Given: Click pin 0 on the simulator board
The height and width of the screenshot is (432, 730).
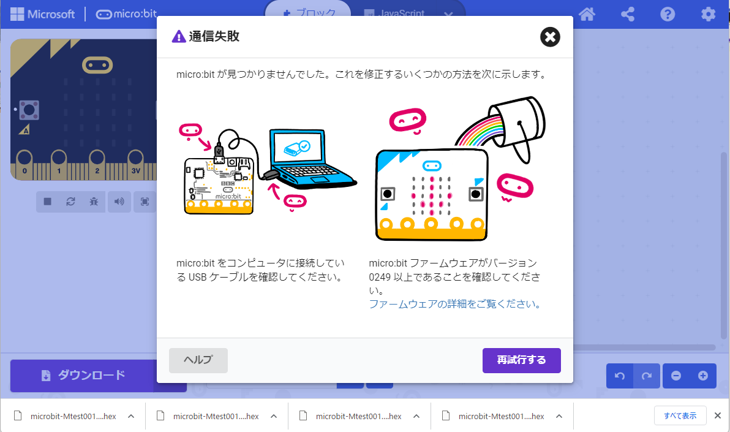Looking at the screenshot, I should point(24,164).
